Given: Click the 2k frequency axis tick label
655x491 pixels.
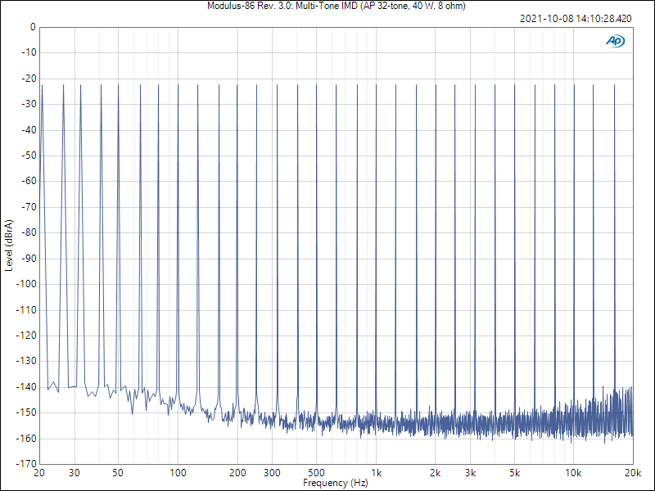Looking at the screenshot, I should (436, 473).
